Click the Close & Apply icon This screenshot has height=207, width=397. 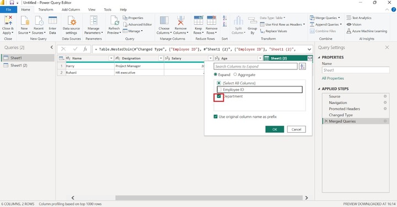click(8, 20)
